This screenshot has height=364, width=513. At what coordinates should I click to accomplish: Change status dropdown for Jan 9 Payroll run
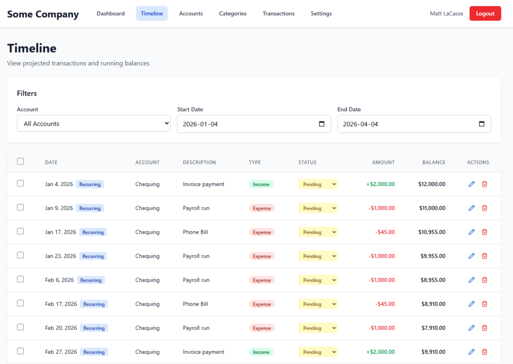pos(318,208)
